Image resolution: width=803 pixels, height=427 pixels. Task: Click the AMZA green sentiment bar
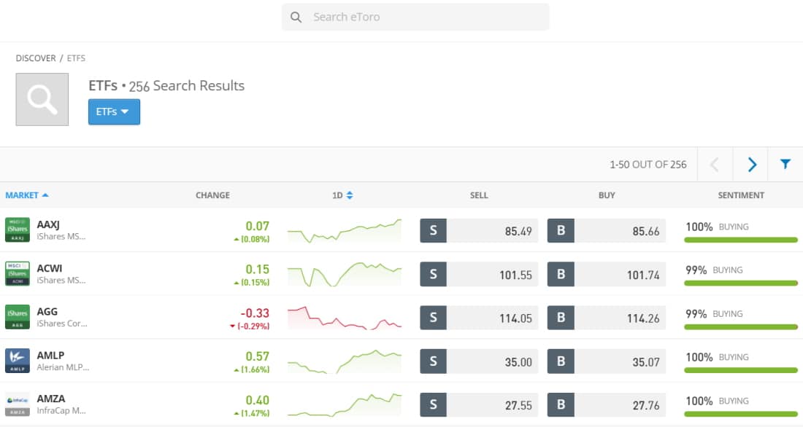740,414
